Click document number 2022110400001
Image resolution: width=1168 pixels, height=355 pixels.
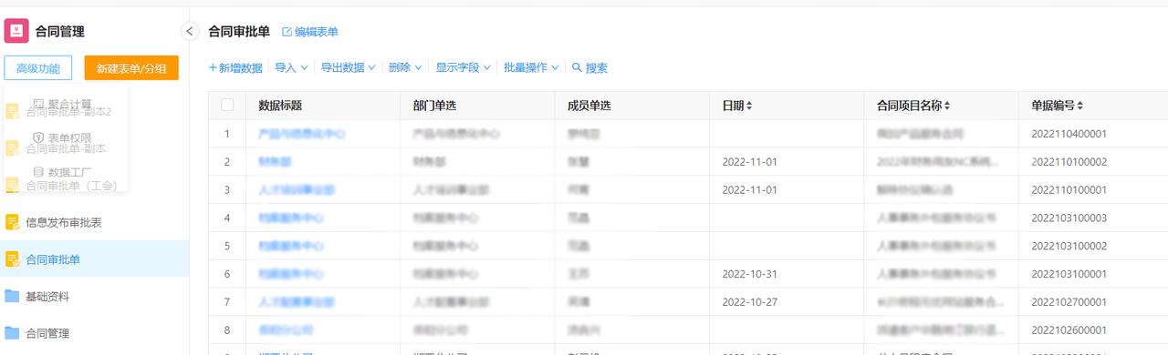(1069, 134)
